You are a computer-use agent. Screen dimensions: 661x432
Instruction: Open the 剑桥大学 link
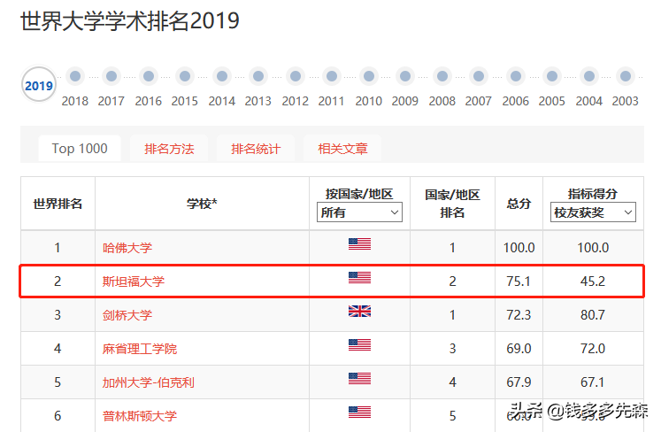[127, 315]
